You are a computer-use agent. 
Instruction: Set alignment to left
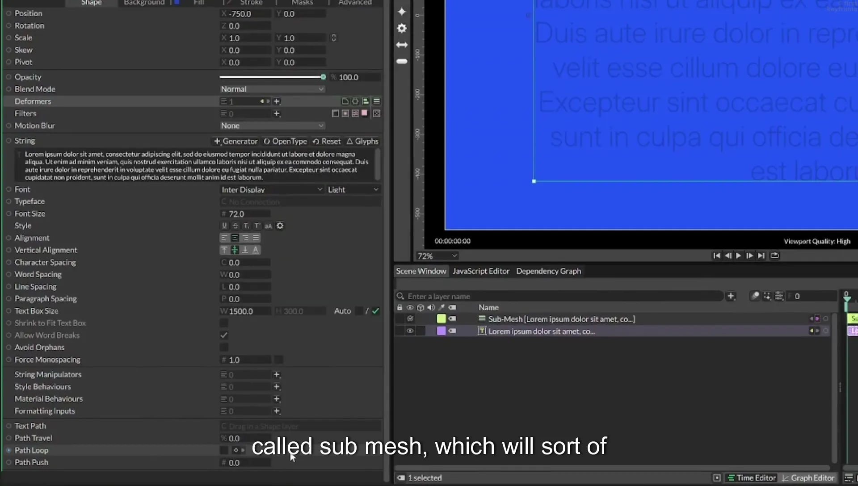224,238
